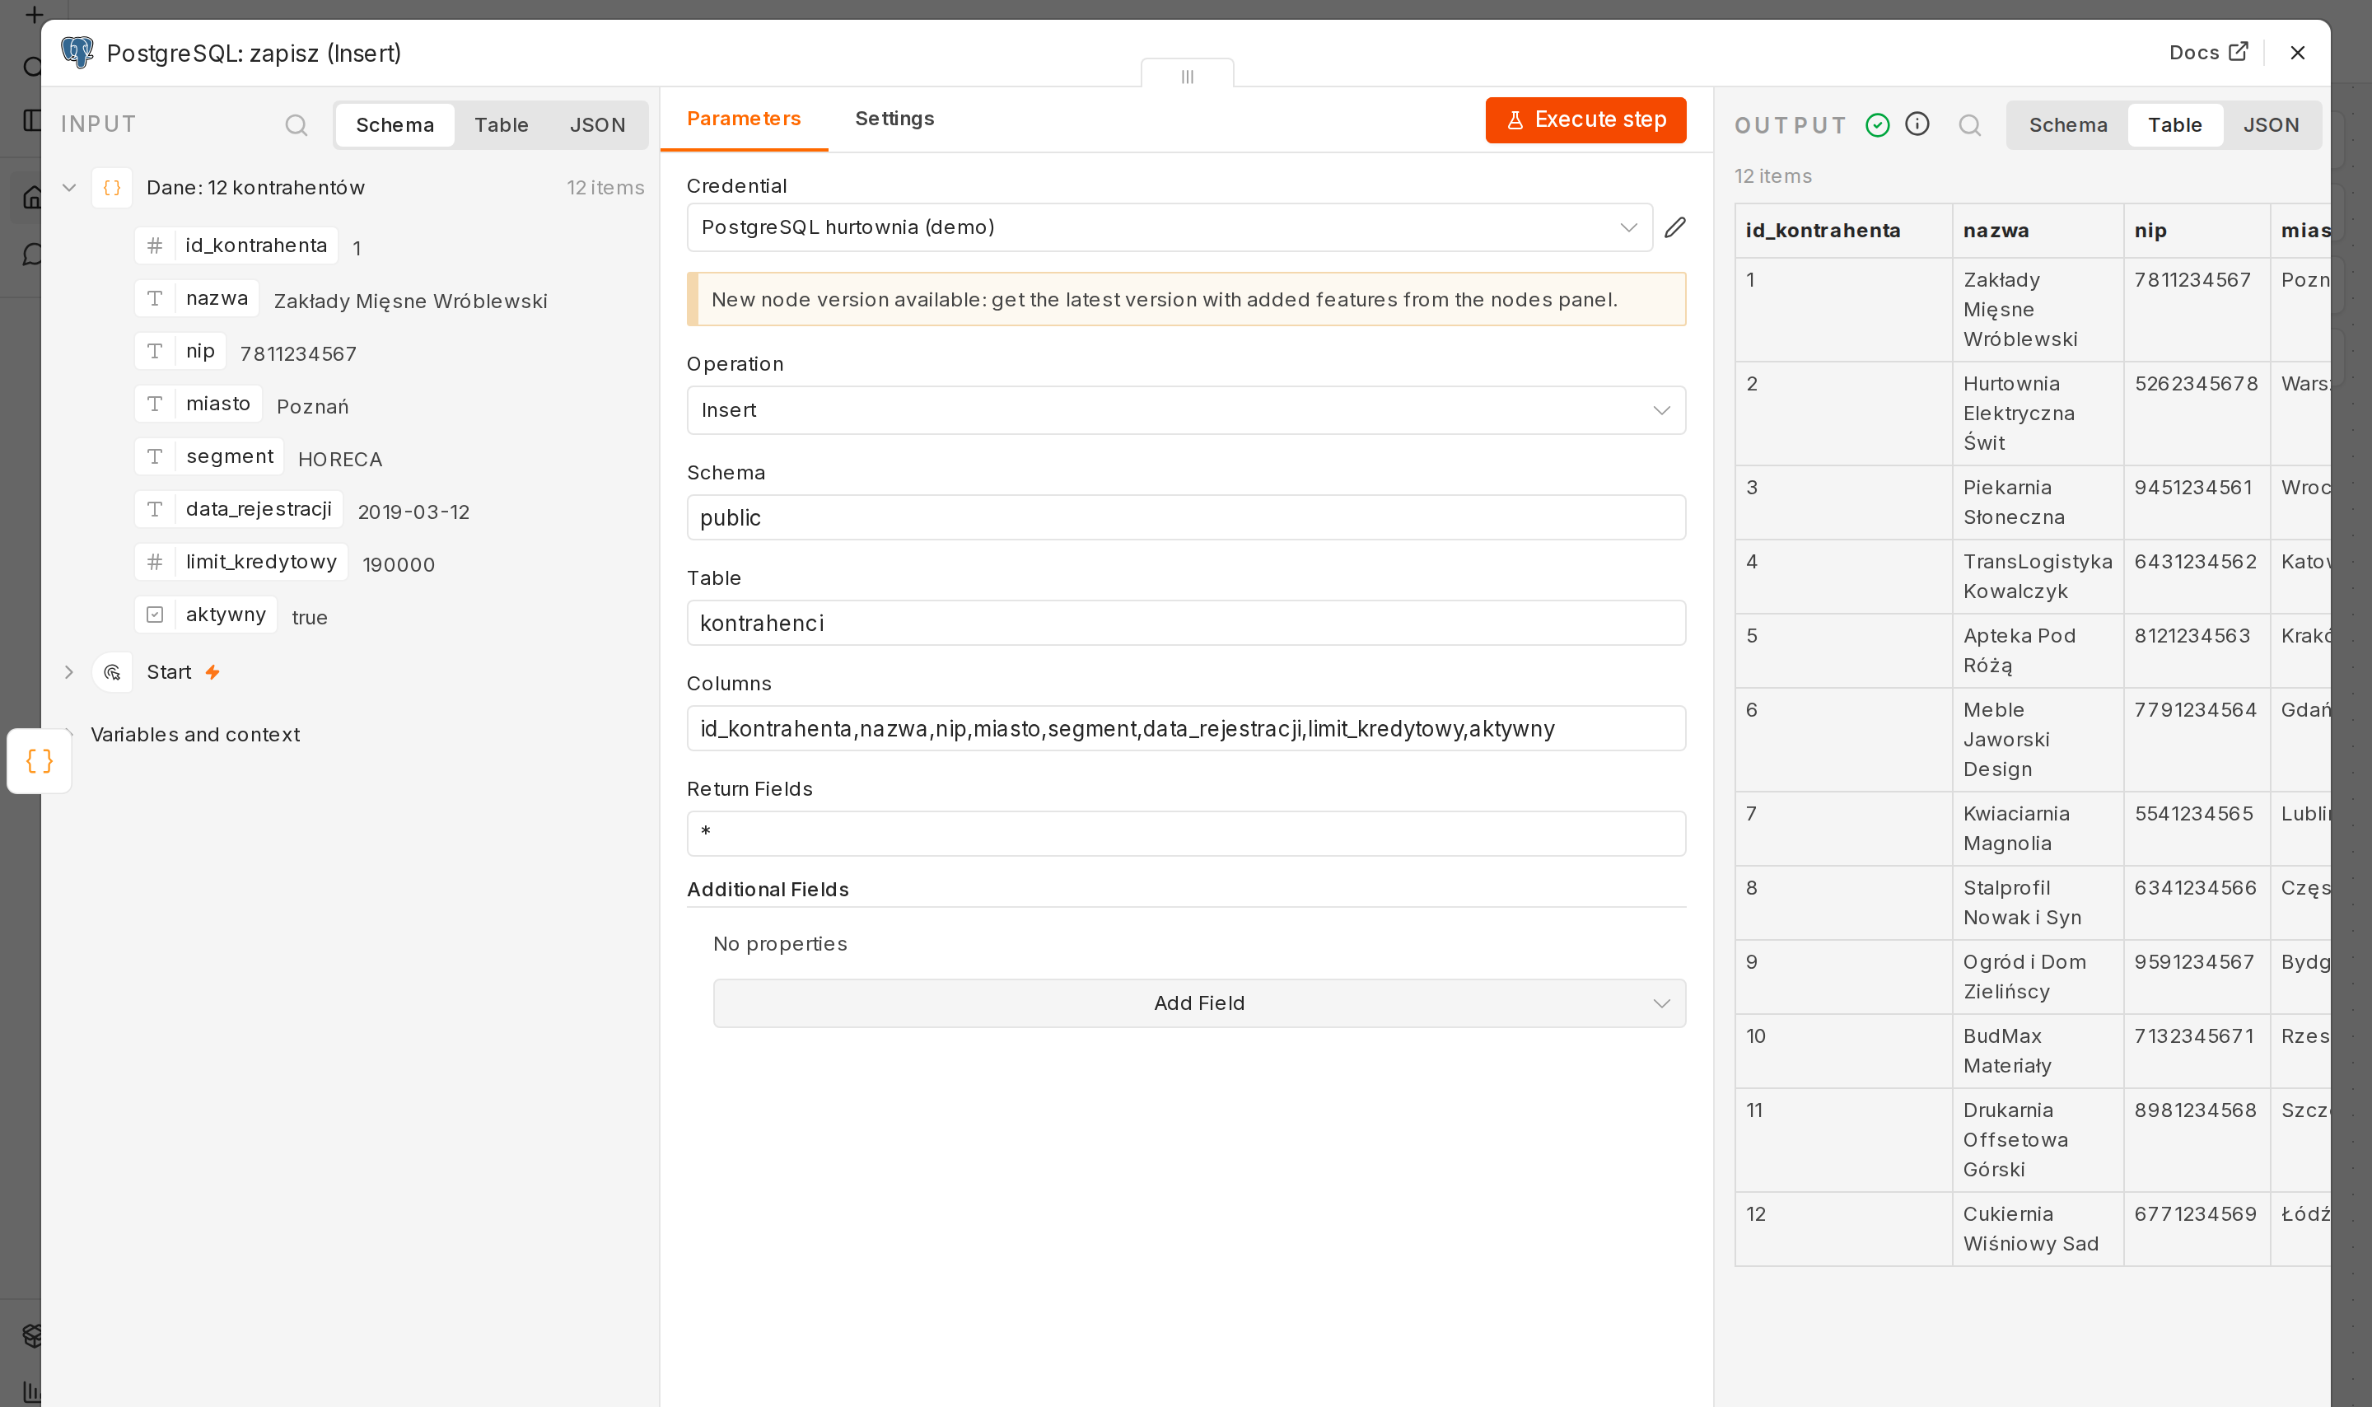
Task: Open the Docs external link
Action: pyautogui.click(x=2208, y=52)
